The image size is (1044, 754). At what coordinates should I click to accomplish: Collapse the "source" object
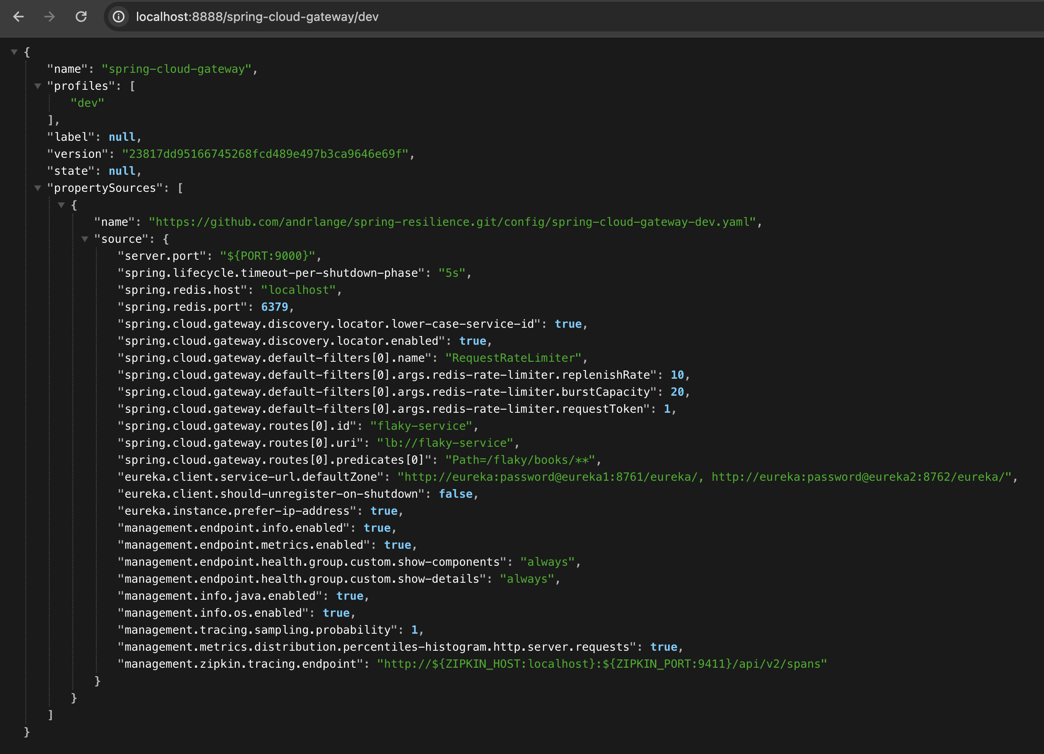85,239
